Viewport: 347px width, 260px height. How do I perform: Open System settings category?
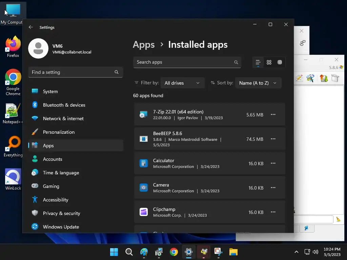point(76,91)
